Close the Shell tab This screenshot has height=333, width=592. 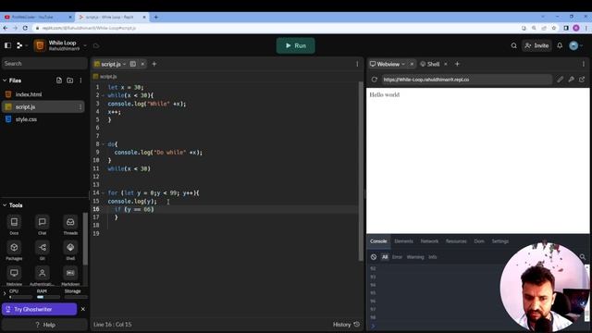446,64
